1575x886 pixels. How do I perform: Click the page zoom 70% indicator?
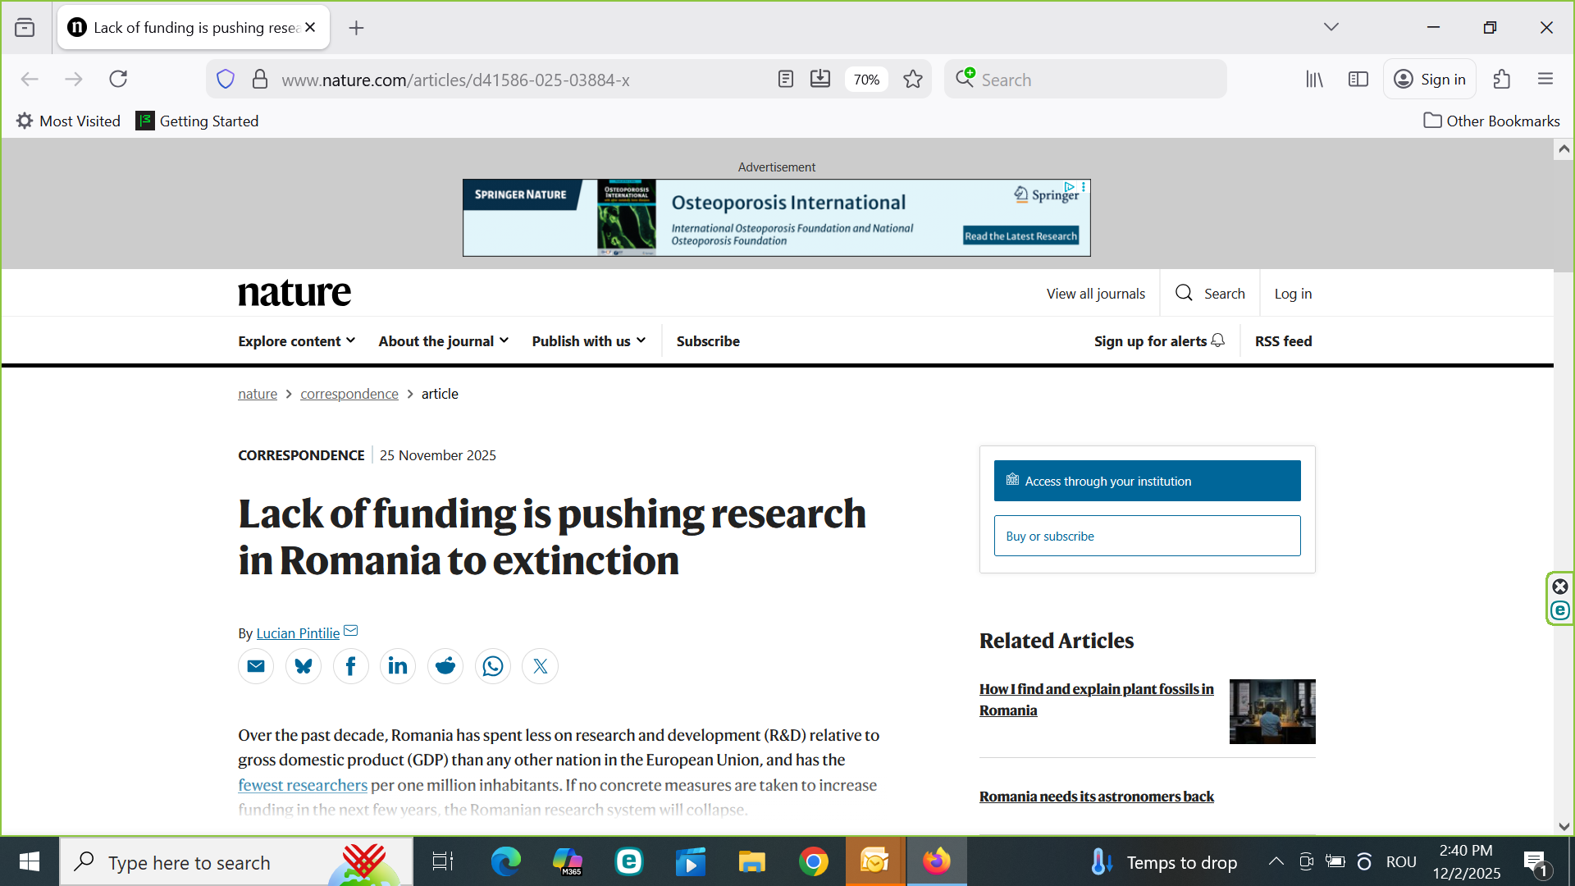[866, 80]
